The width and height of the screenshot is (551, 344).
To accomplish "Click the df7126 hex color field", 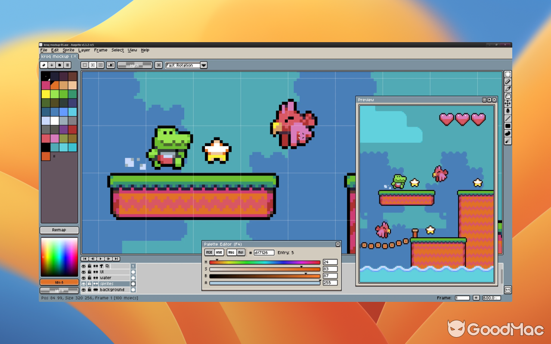I will pyautogui.click(x=263, y=252).
